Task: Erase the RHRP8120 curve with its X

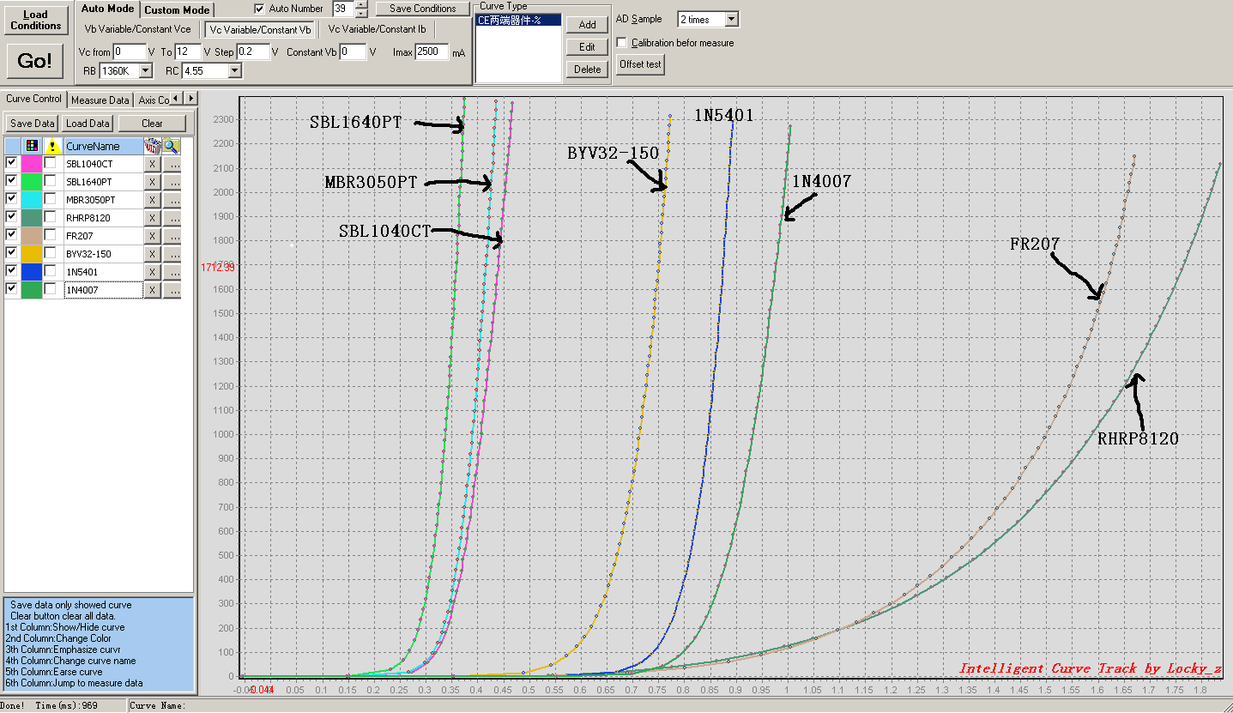Action: [x=151, y=218]
